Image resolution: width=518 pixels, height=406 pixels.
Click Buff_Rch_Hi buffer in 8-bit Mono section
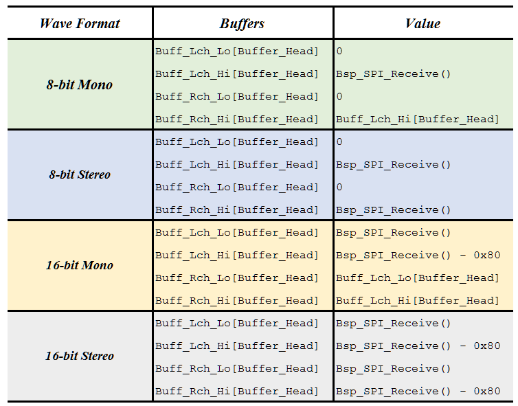click(237, 120)
